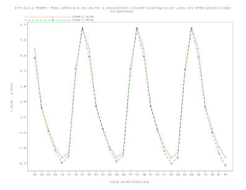246x190 pixels.
Task: Click x-axis forecast hour 15
Action: [69, 174]
